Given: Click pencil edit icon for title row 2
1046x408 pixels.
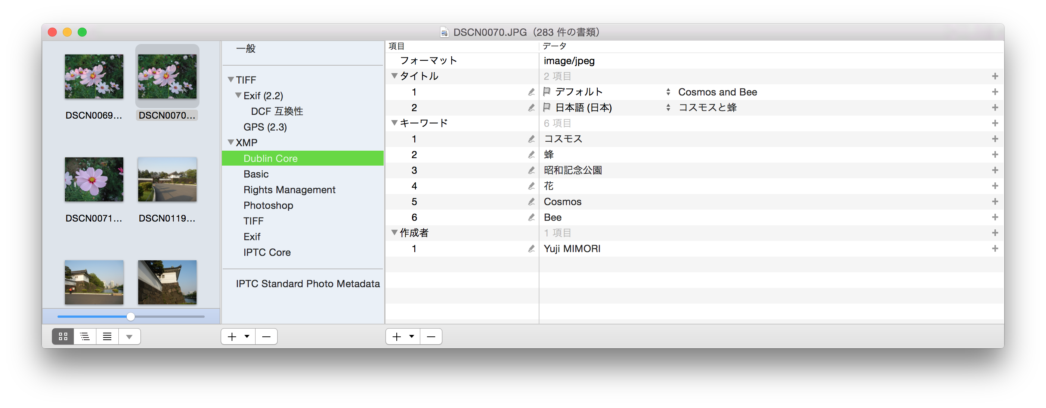Looking at the screenshot, I should tap(531, 107).
